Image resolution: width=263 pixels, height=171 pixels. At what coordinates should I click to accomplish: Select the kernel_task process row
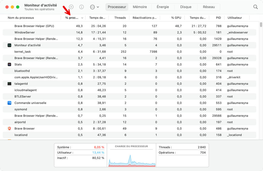[x=129, y=52]
